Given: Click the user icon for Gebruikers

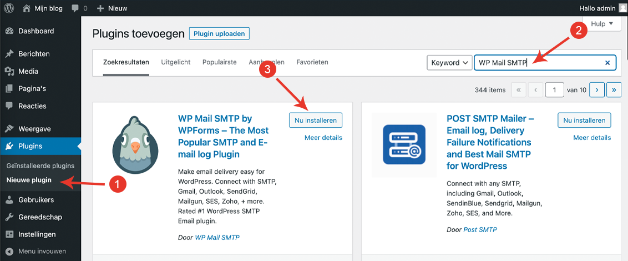Looking at the screenshot, I should (9, 200).
